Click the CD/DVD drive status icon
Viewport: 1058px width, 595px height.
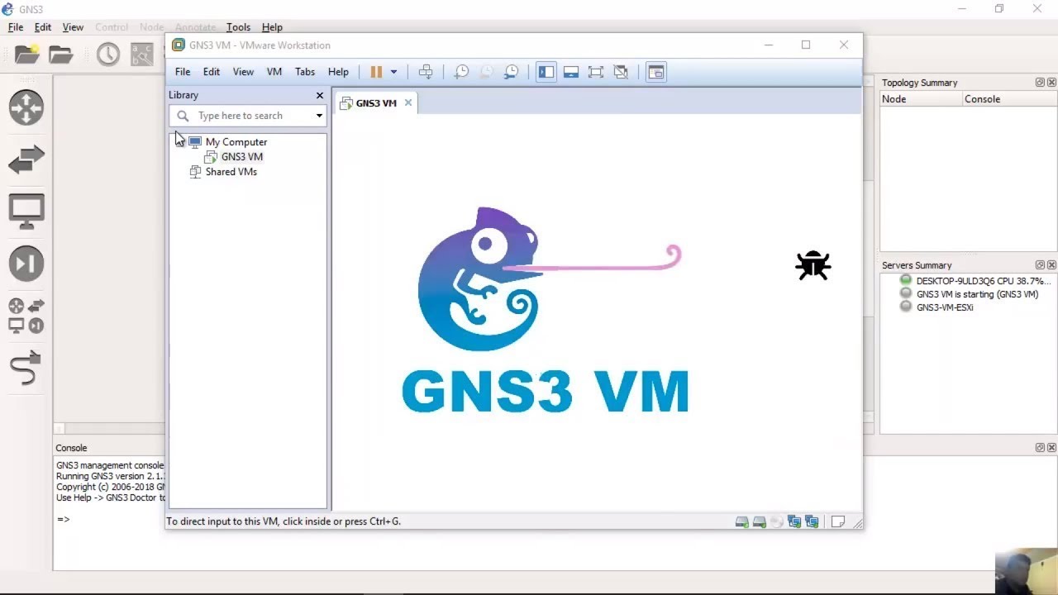[776, 522]
